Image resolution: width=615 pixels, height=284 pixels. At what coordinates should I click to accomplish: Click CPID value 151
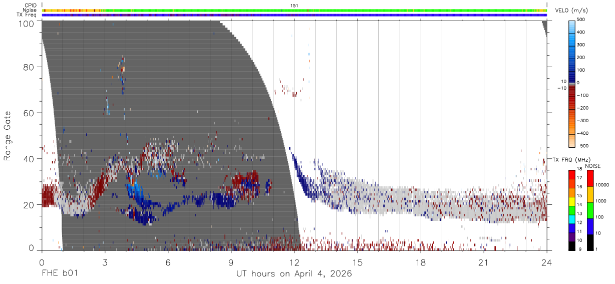[x=294, y=6]
